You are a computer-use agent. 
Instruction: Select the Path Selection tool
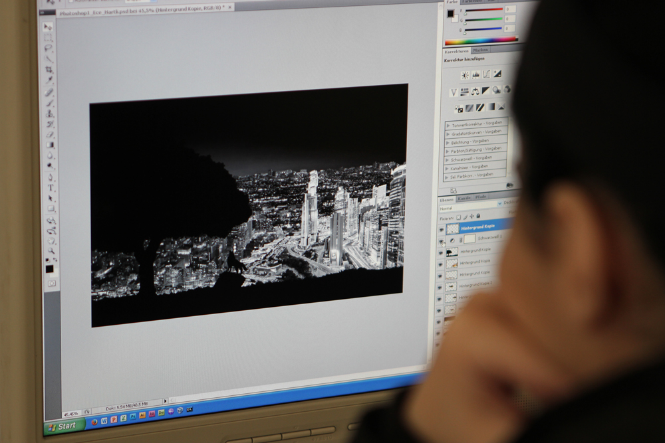pyautogui.click(x=51, y=198)
